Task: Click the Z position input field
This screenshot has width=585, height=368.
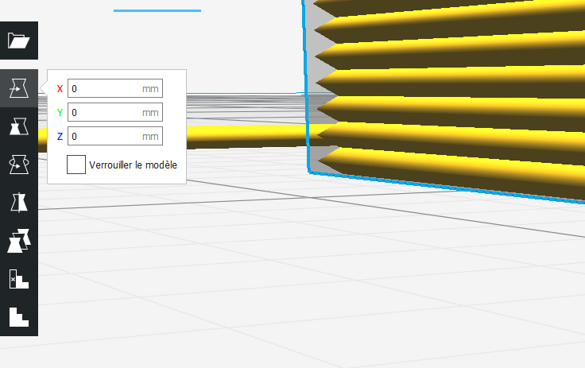Action: [115, 136]
